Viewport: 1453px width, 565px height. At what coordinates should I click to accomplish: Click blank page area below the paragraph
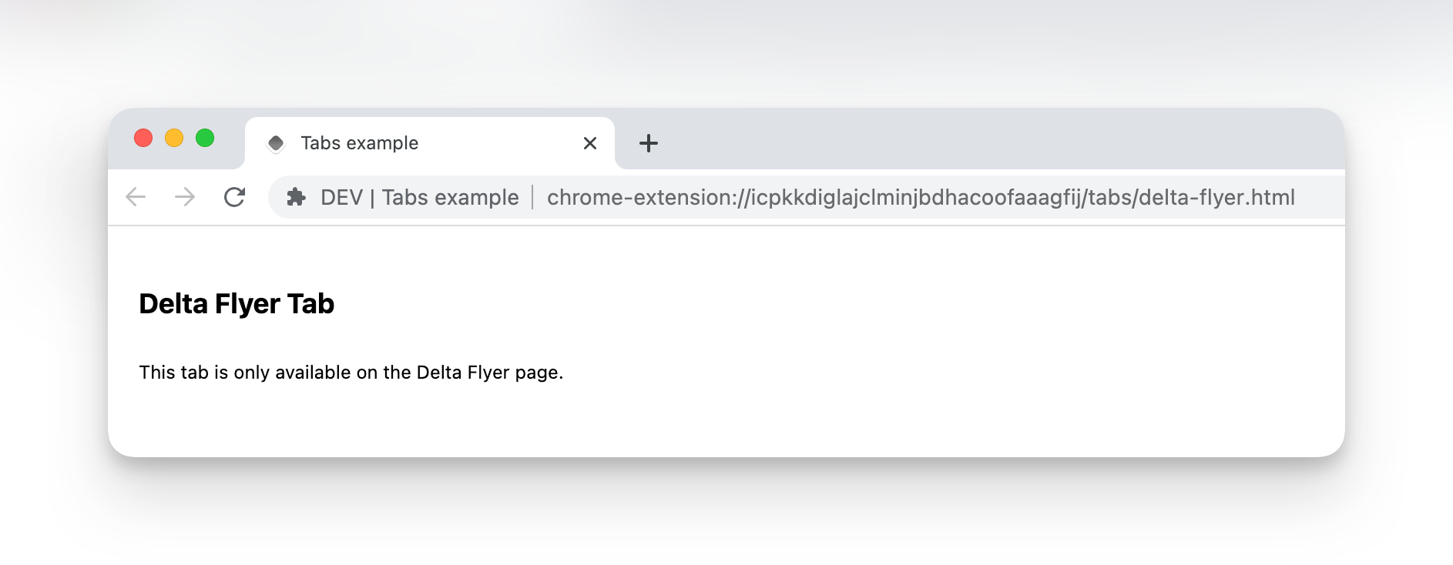[x=693, y=423]
